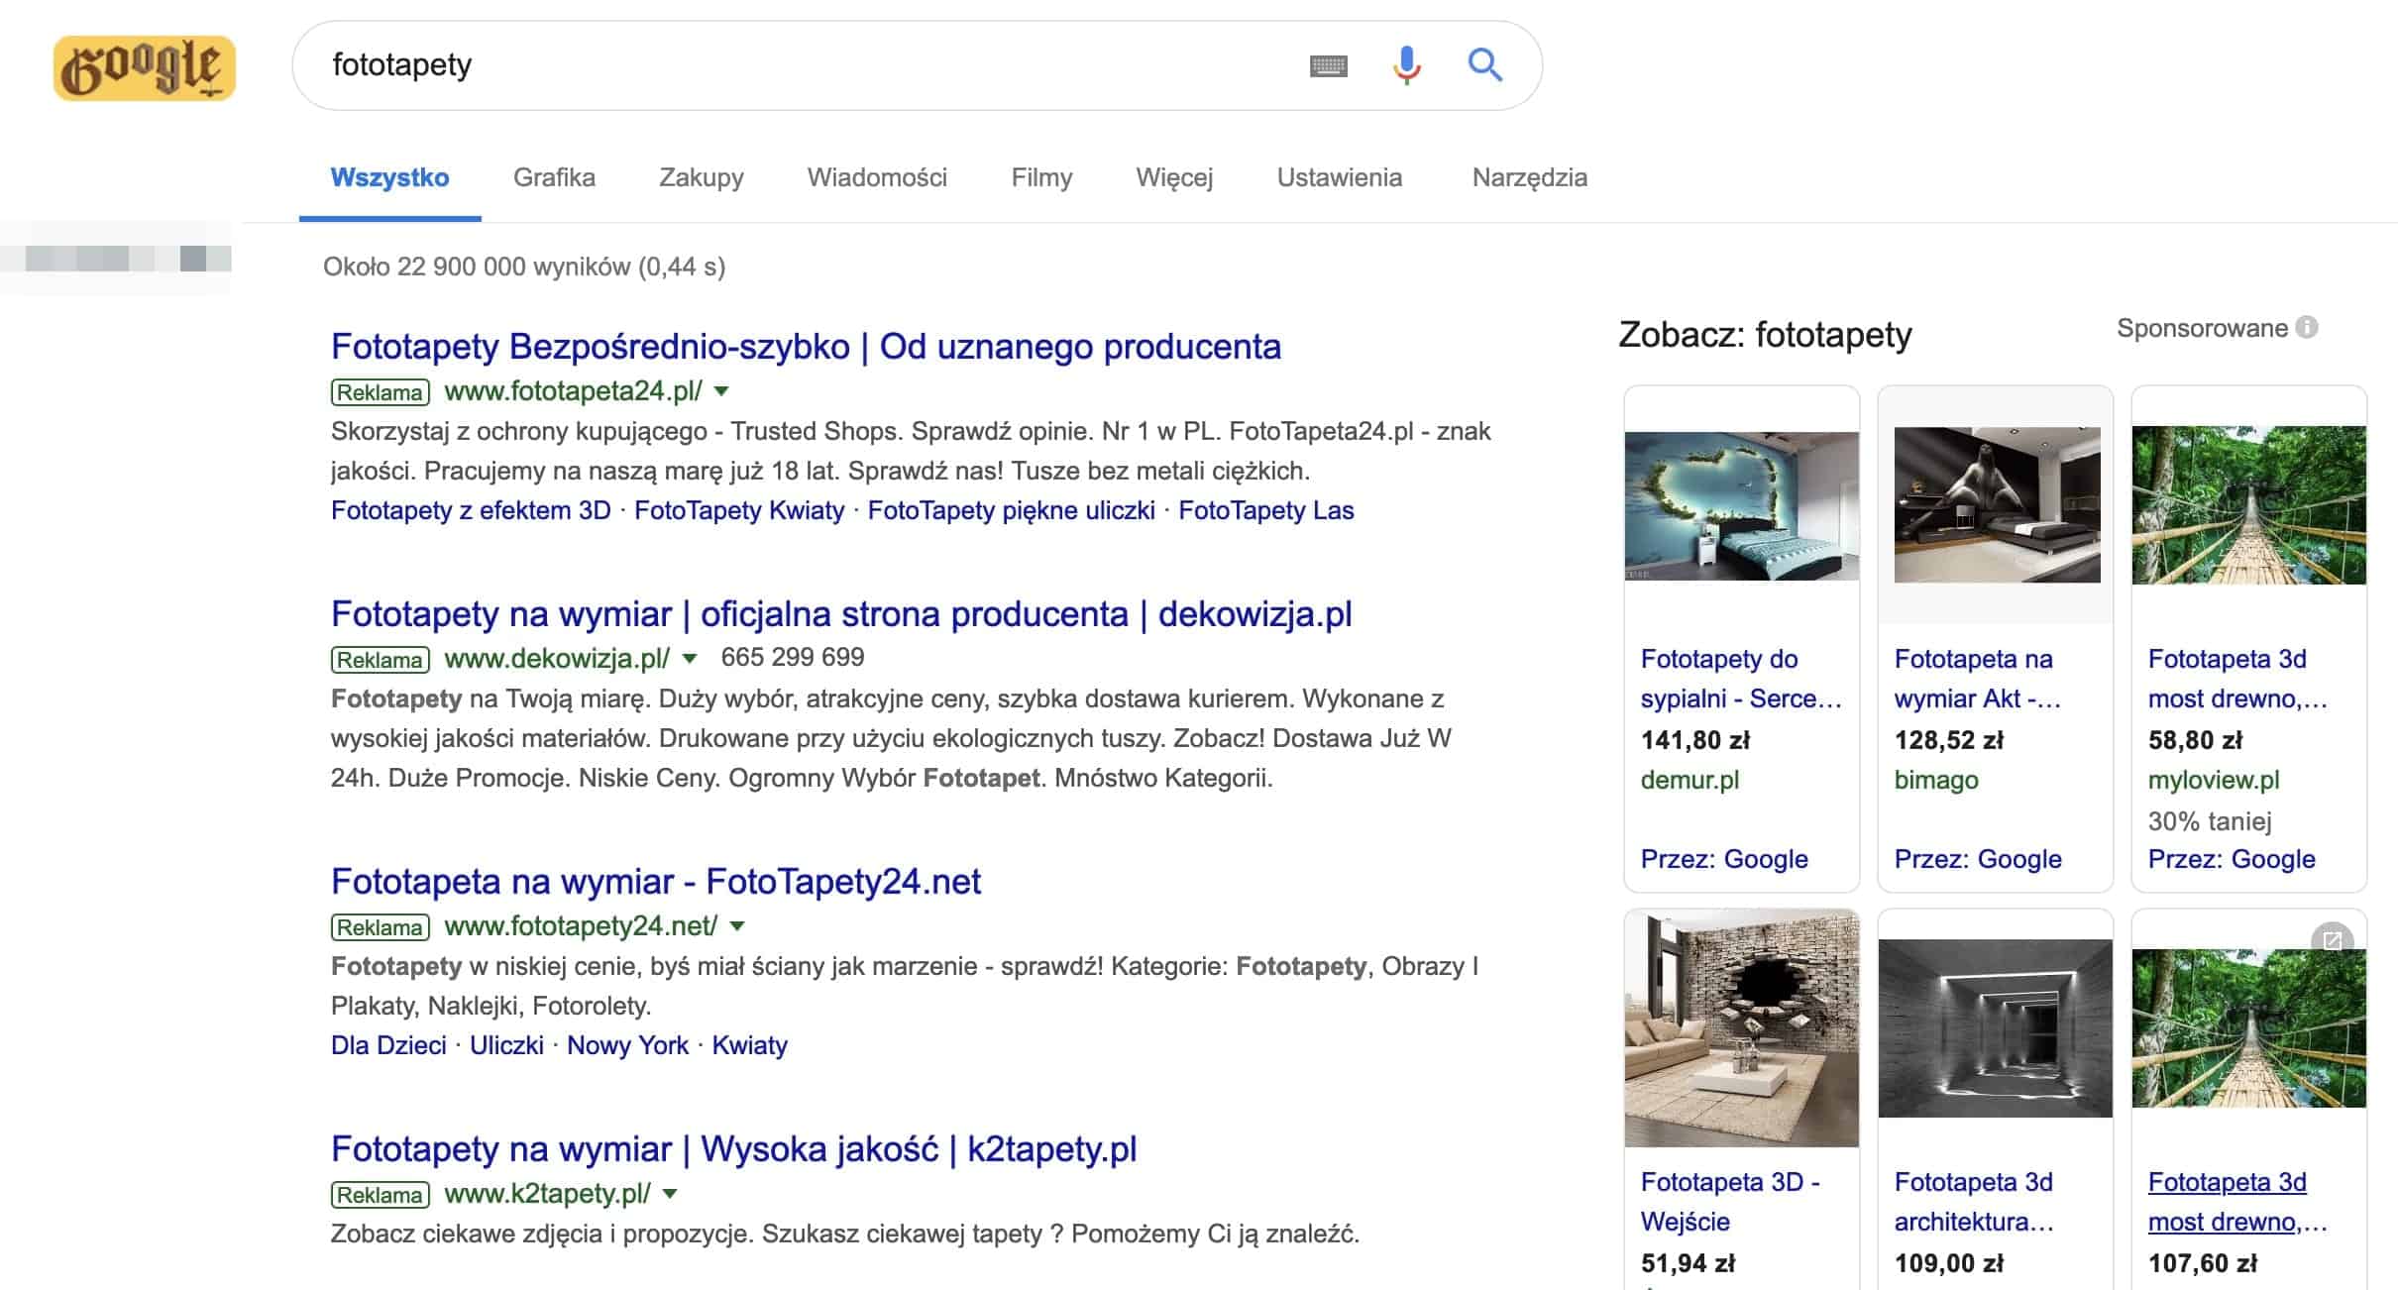The width and height of the screenshot is (2398, 1290).
Task: Click the 107,60 zł bridge thumbnail
Action: (x=2249, y=1028)
